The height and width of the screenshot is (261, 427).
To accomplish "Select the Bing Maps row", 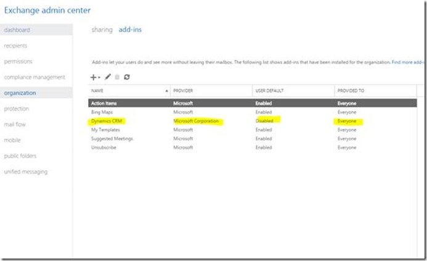I will coord(102,112).
